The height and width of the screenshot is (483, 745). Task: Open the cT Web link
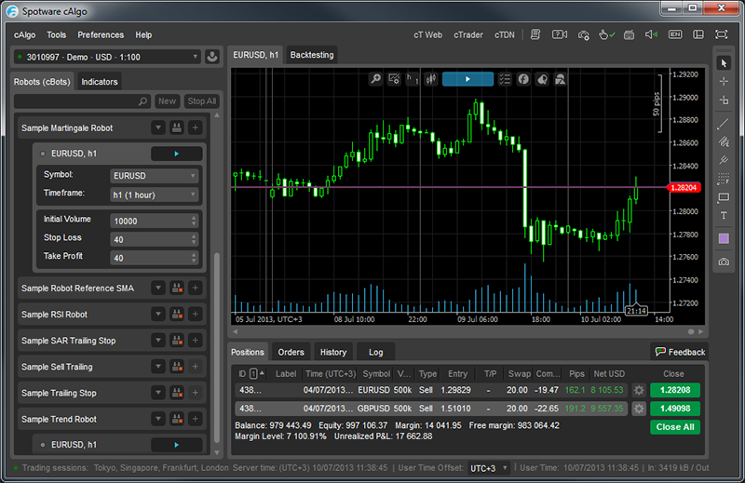click(427, 34)
